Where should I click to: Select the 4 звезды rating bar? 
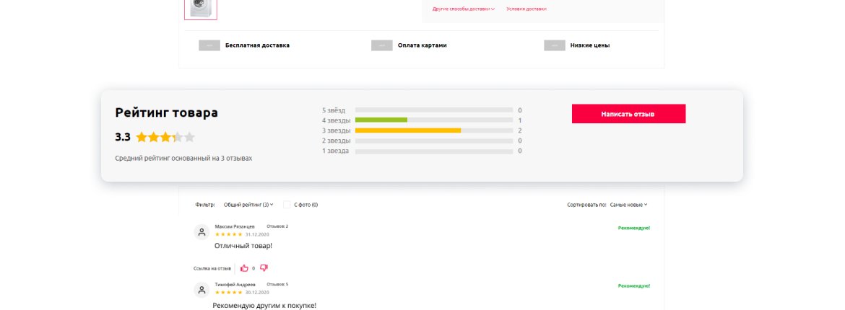click(x=434, y=120)
